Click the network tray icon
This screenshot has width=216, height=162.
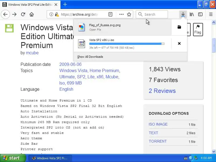click(196, 158)
